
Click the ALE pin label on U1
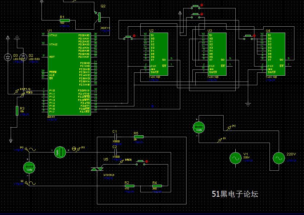[52, 75]
